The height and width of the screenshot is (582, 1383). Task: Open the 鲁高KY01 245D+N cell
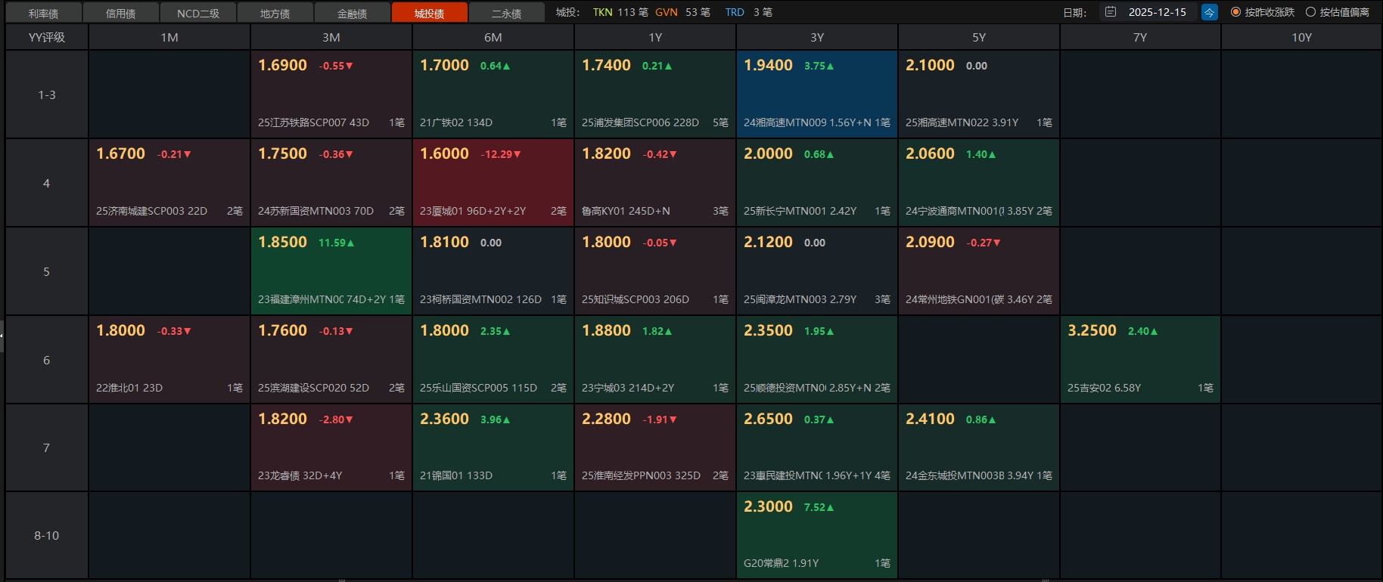(655, 183)
